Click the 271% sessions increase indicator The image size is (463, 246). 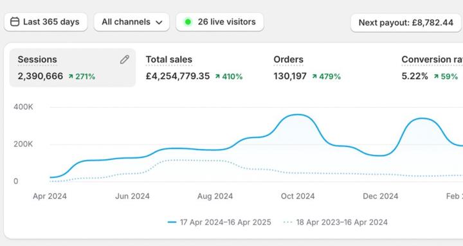(x=82, y=76)
